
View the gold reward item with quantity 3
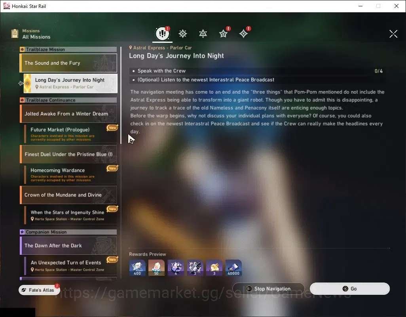click(214, 268)
